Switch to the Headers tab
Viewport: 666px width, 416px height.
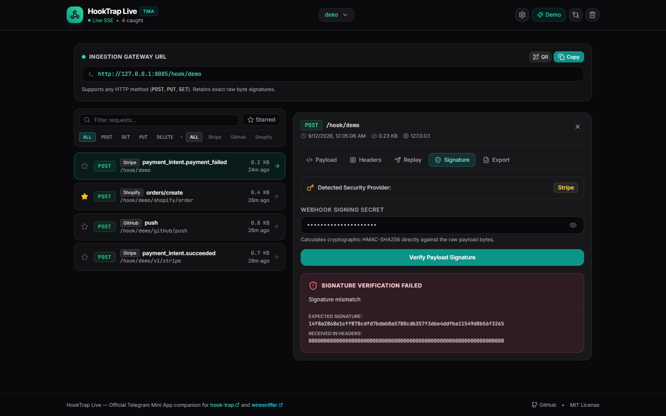click(x=366, y=160)
